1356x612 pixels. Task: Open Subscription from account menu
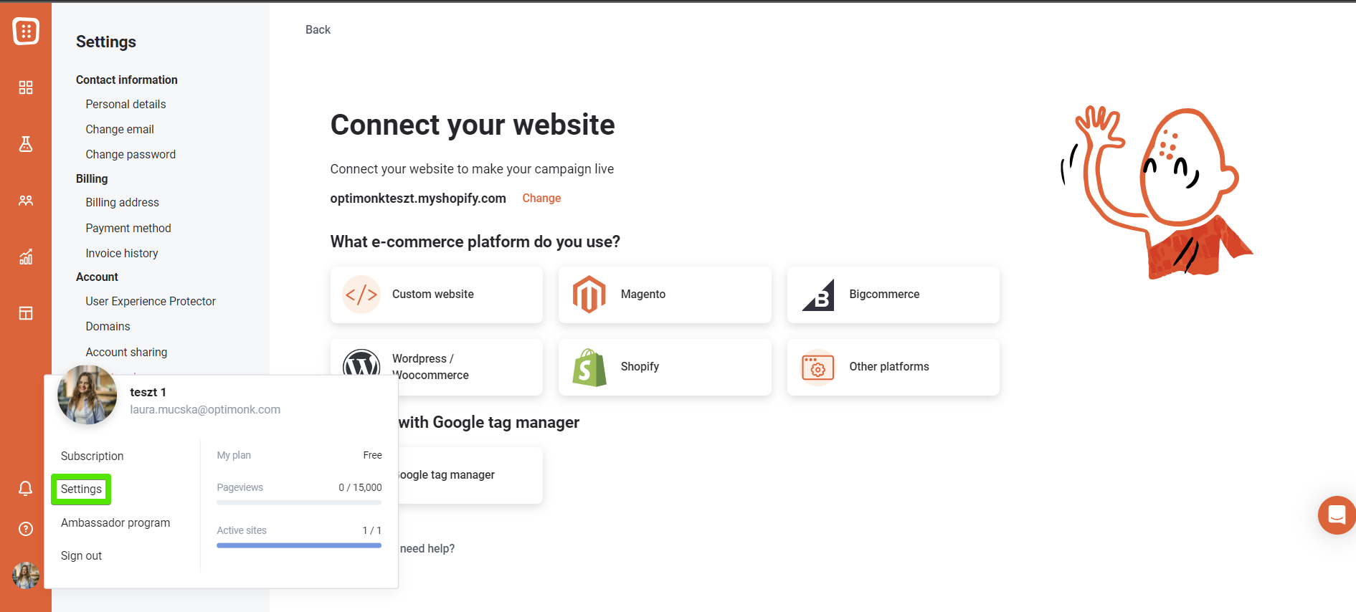click(92, 456)
